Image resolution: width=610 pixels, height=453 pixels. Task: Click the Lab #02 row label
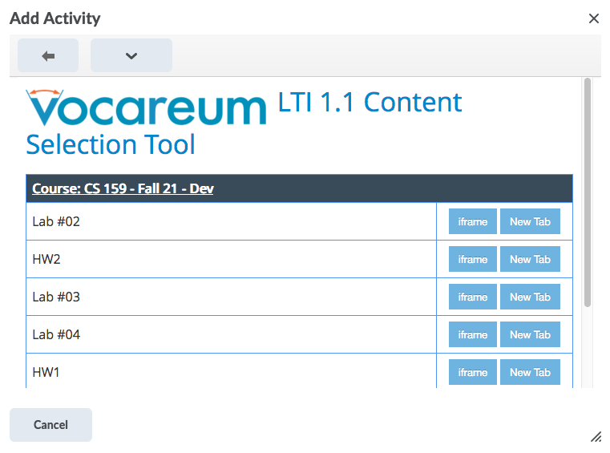[x=56, y=221]
